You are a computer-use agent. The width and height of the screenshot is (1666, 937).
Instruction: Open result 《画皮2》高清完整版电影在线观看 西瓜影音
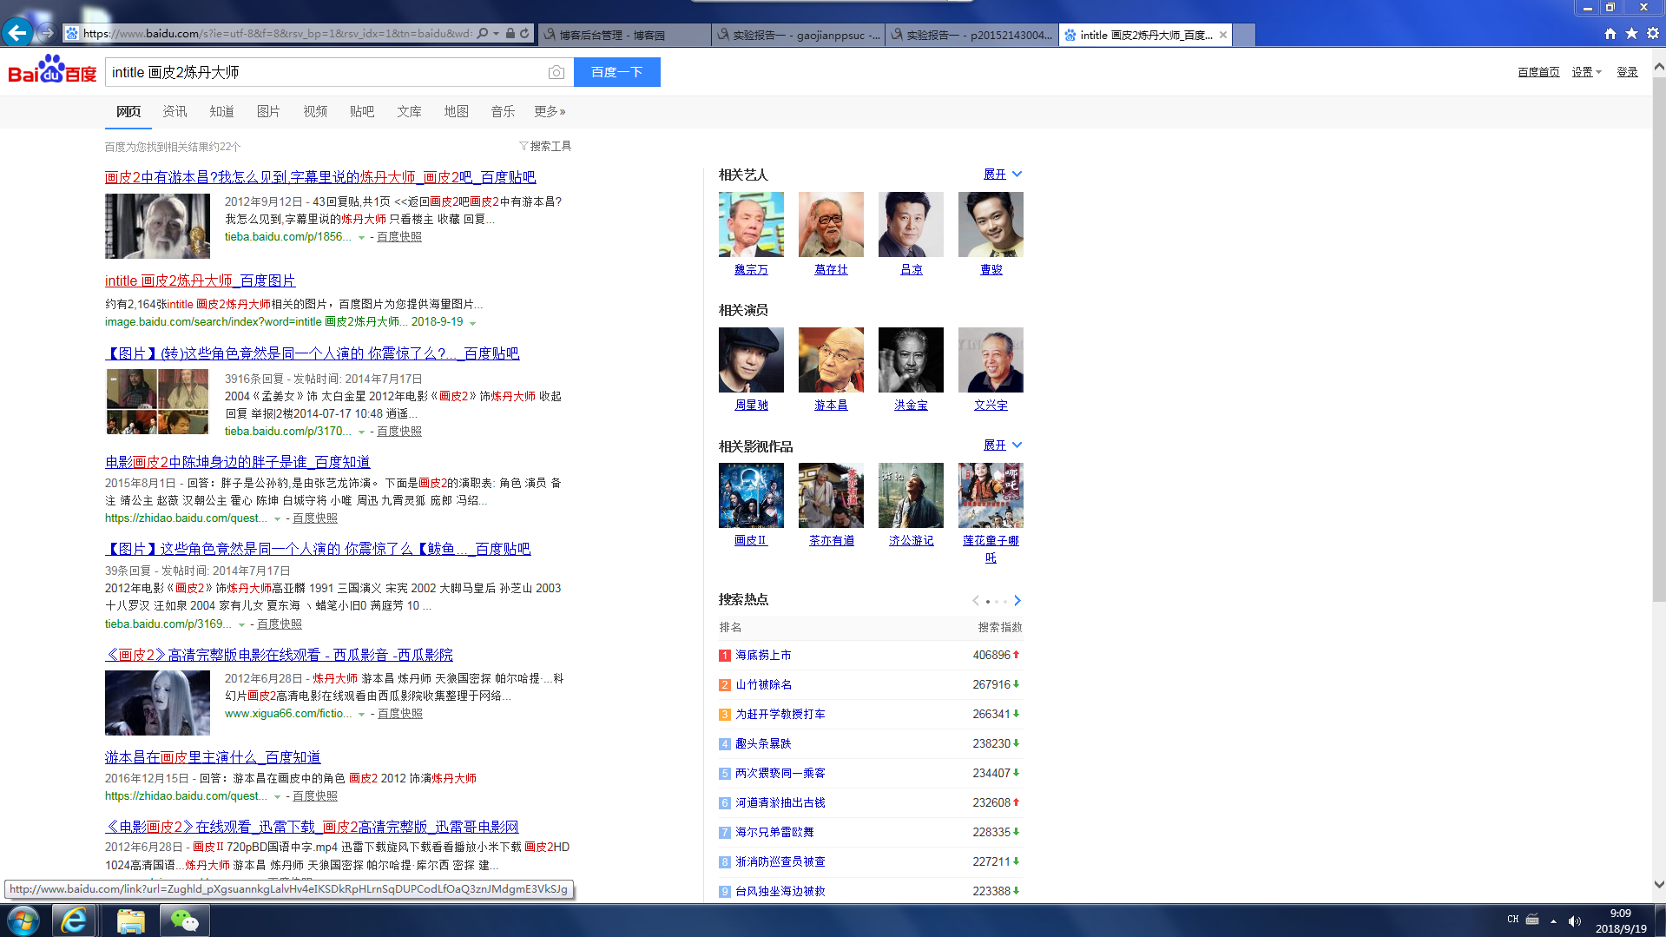[x=279, y=655]
